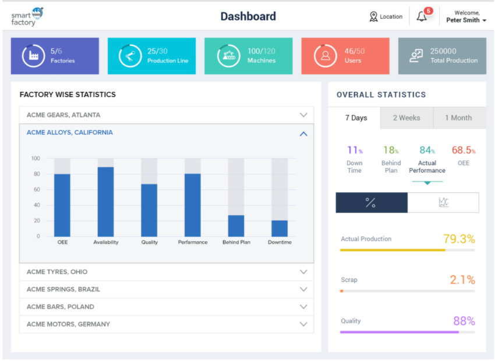Click the Users icon in the red card
495x361 pixels.
pyautogui.click(x=325, y=56)
